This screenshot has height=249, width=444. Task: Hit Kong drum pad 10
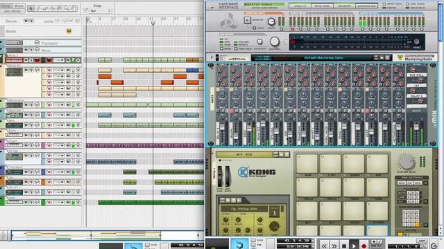point(330,187)
